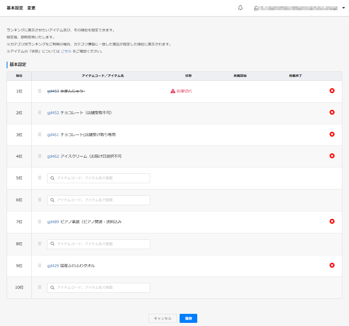Click the 10位 row drag handle
This screenshot has height=326, width=349.
coord(40,287)
